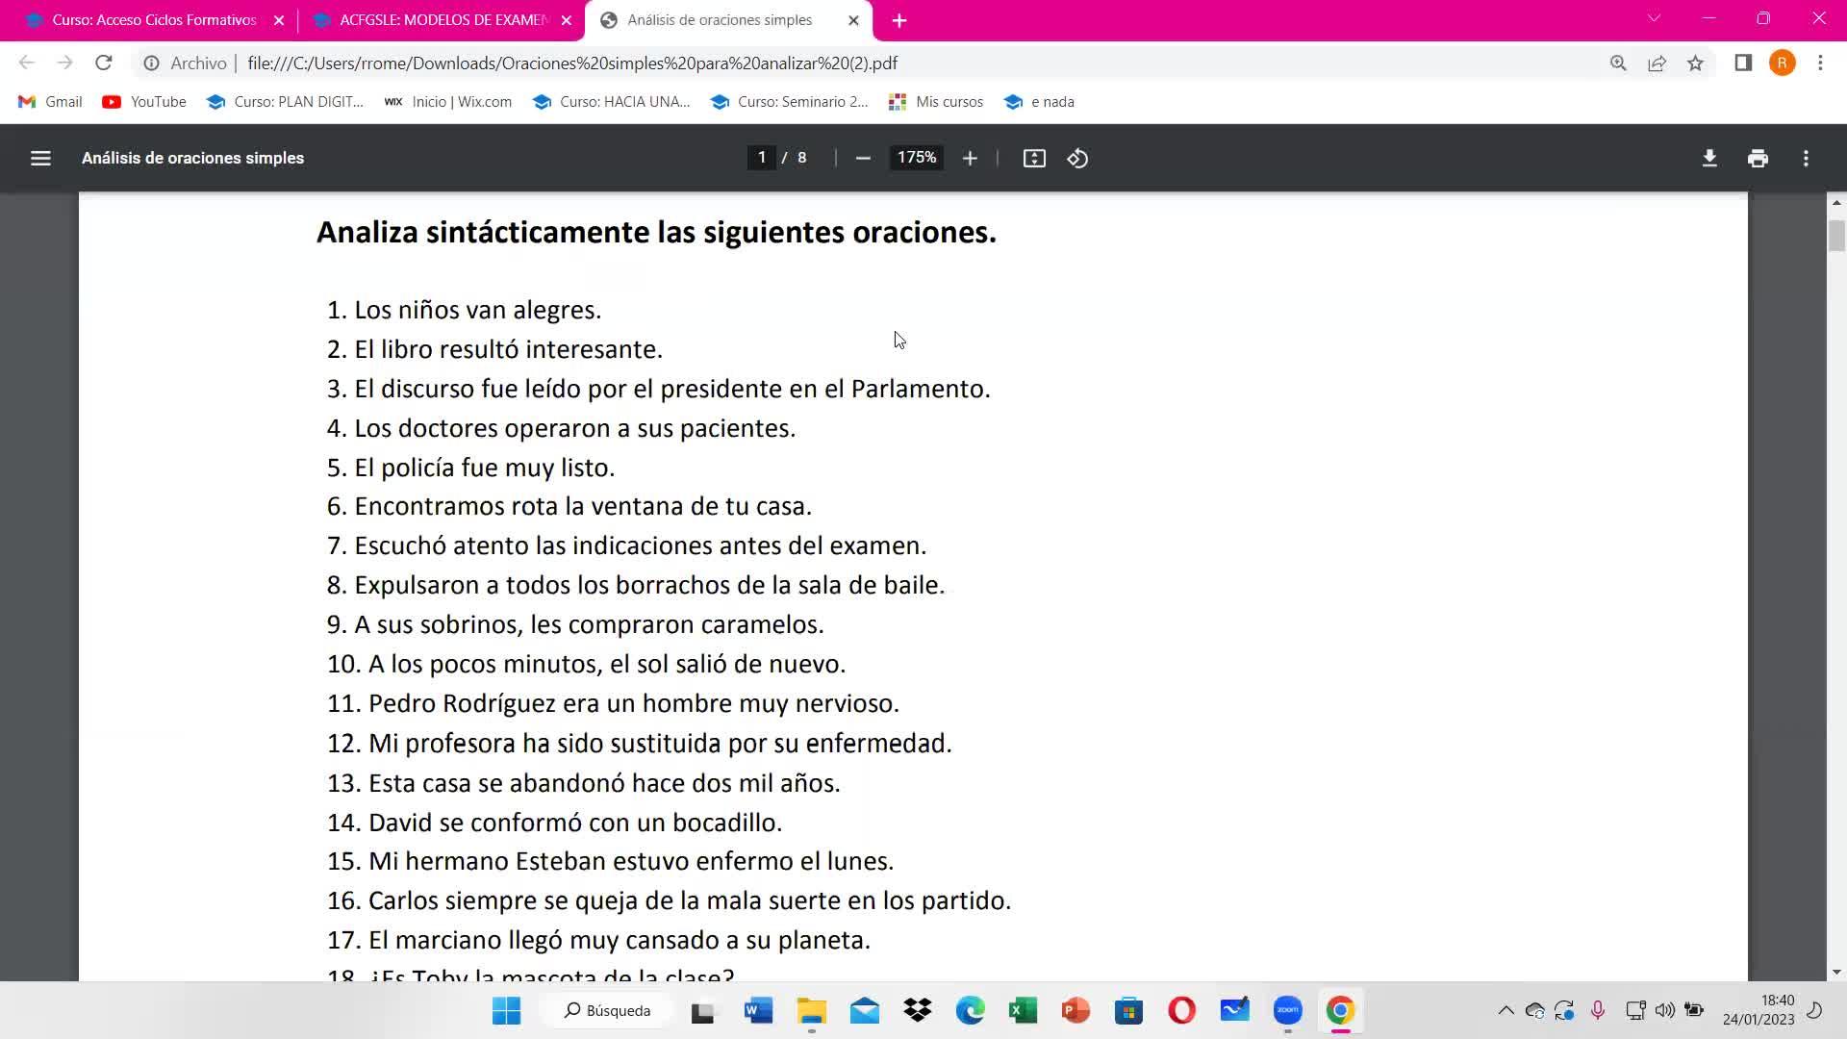Image resolution: width=1847 pixels, height=1039 pixels.
Task: Download the PDF file
Action: click(1709, 158)
